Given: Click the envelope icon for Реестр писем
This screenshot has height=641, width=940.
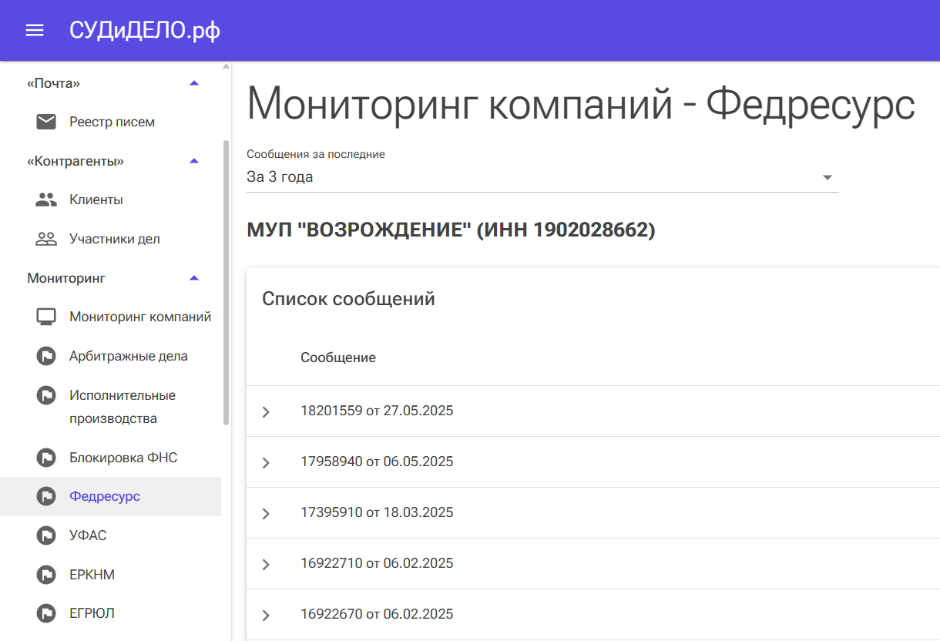Looking at the screenshot, I should 46,122.
